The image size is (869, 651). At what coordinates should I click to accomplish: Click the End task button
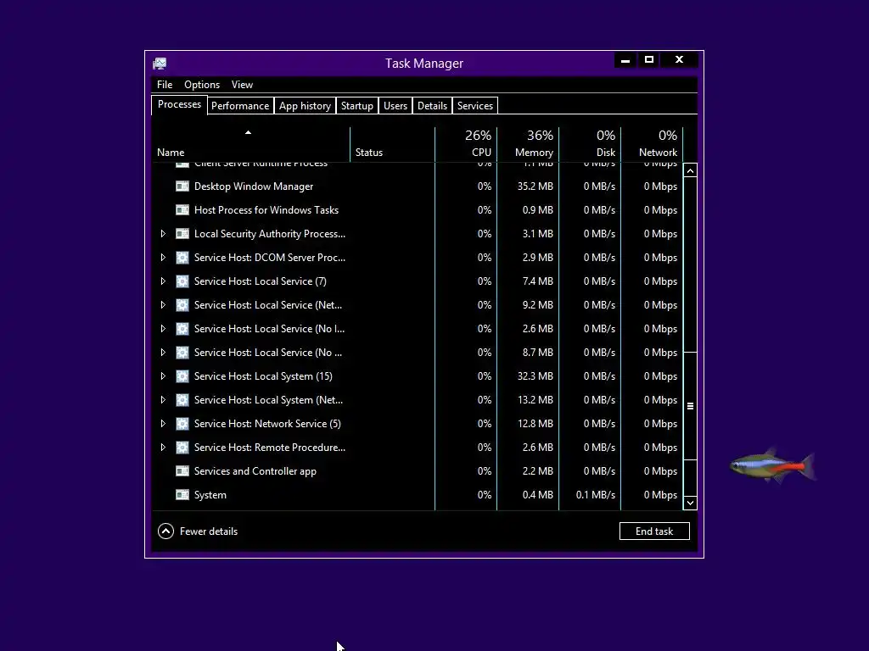(654, 531)
